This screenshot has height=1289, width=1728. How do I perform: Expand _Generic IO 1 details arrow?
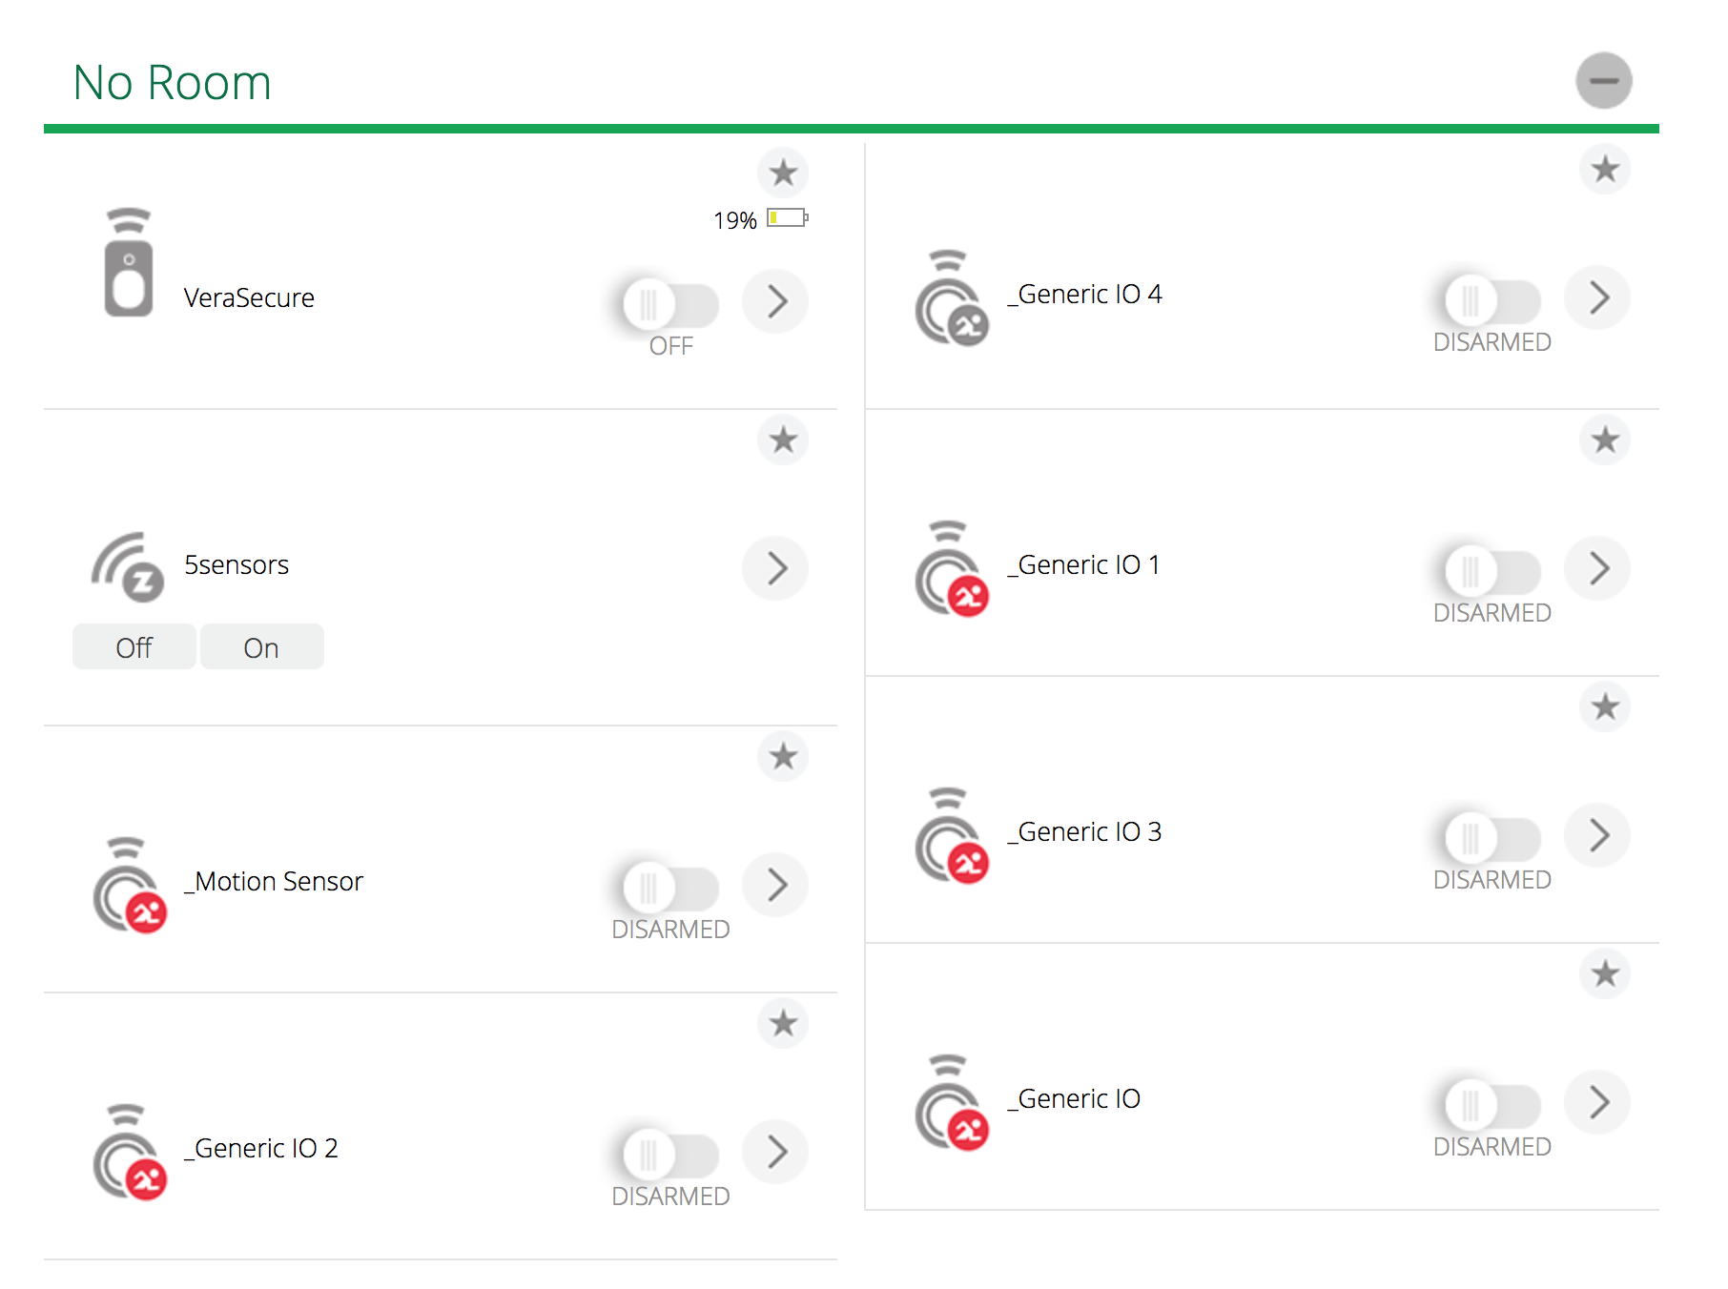tap(1598, 569)
